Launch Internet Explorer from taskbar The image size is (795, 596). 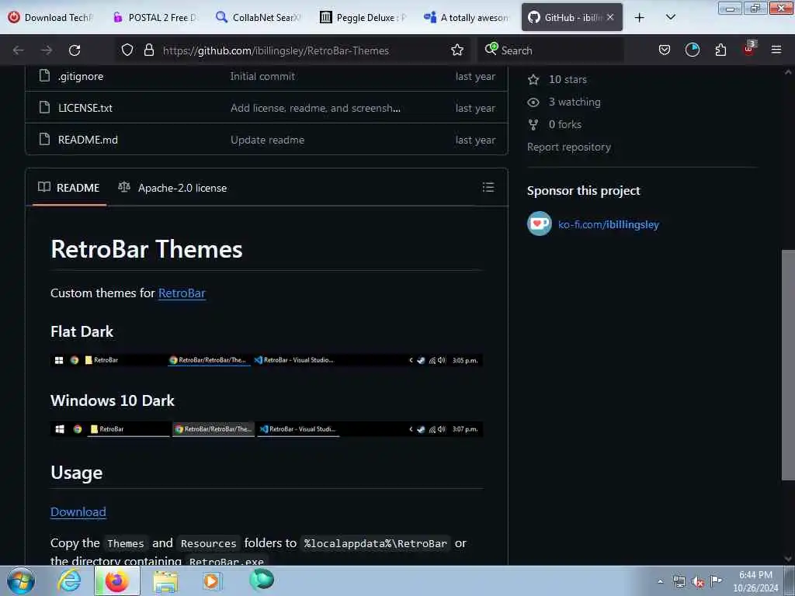tap(68, 580)
